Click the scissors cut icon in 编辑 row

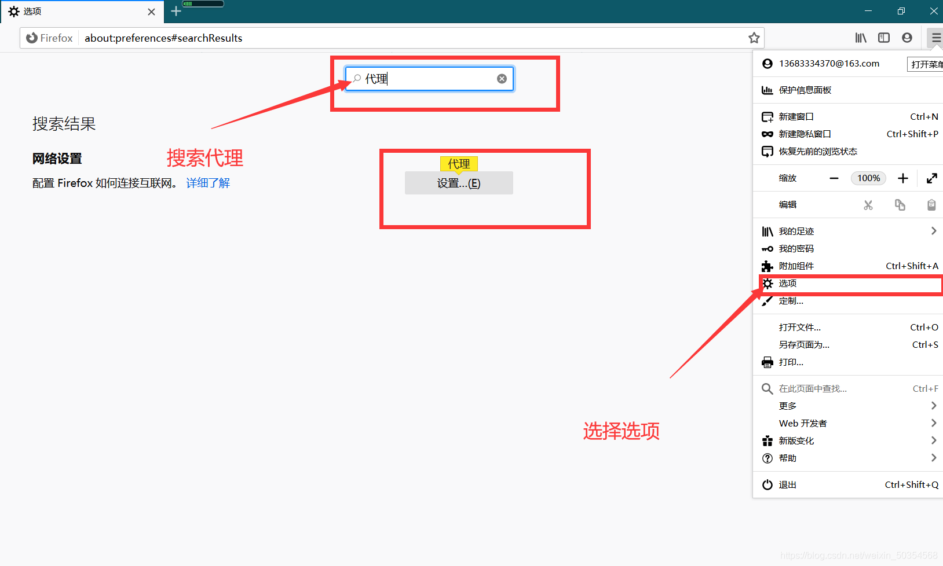pyautogui.click(x=868, y=204)
